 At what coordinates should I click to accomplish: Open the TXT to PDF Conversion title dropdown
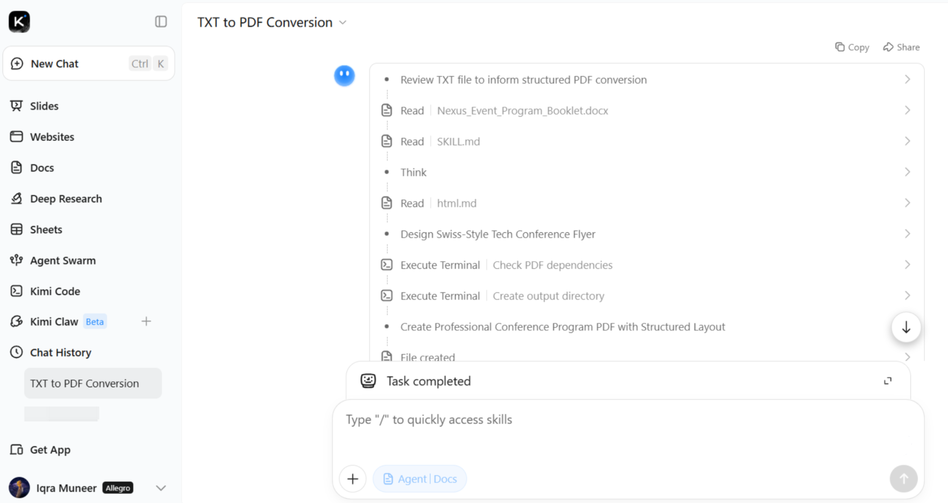(342, 22)
